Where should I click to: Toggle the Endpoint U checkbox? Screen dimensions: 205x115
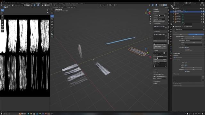tap(186, 66)
